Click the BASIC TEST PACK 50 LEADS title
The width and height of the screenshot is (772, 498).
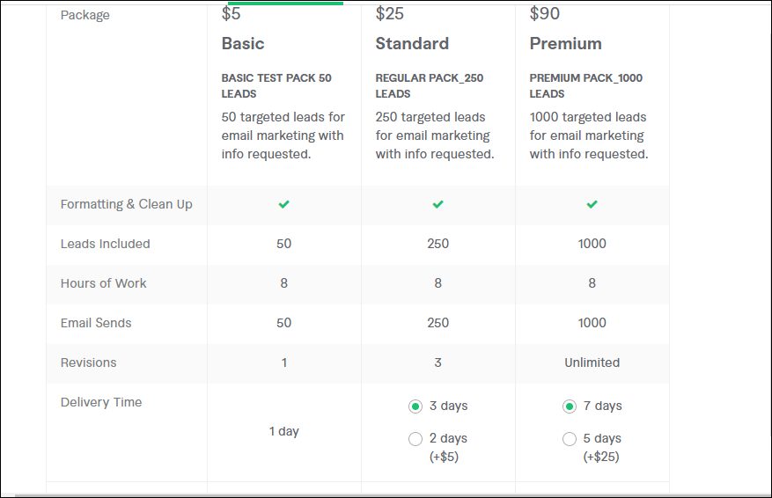pyautogui.click(x=276, y=85)
